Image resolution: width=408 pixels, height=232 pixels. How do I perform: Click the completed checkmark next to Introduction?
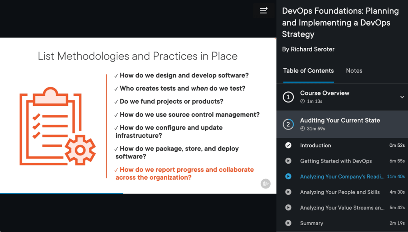(288, 145)
